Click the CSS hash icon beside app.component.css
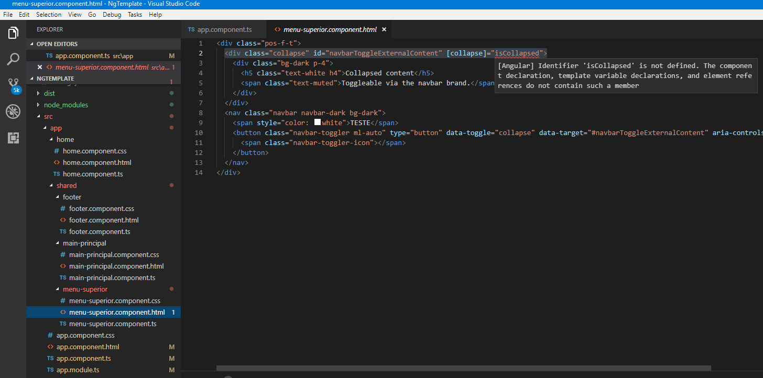 click(50, 335)
